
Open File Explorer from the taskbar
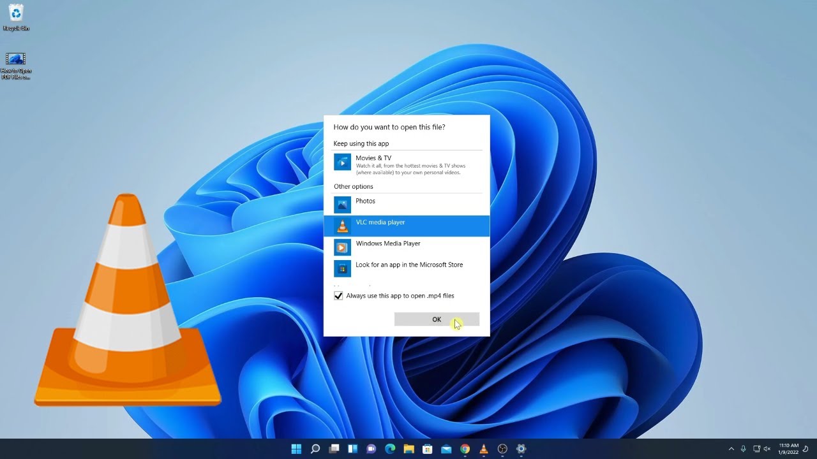(408, 449)
